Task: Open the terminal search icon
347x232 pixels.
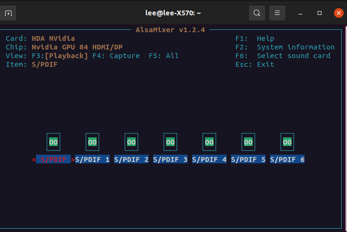Action: [257, 13]
